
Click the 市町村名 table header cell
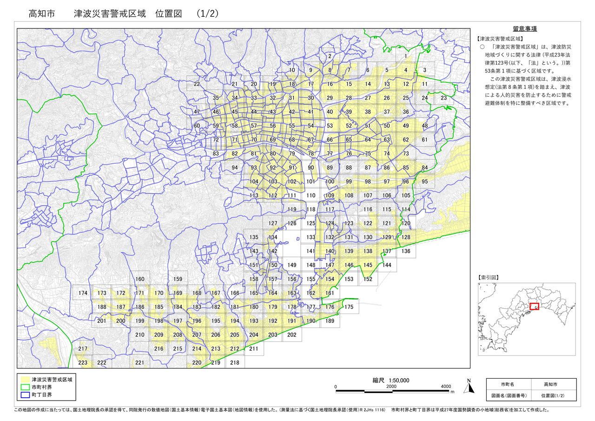pos(509,384)
